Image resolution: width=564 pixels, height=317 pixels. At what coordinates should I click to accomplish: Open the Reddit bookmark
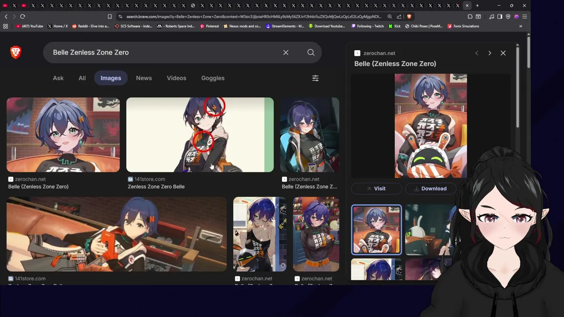point(90,26)
